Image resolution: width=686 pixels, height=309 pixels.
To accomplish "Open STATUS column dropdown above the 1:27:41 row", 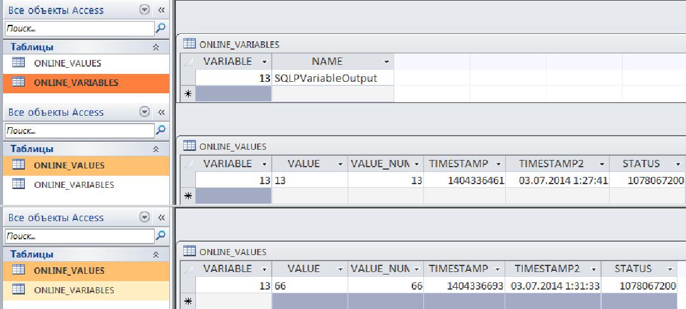I will (676, 164).
